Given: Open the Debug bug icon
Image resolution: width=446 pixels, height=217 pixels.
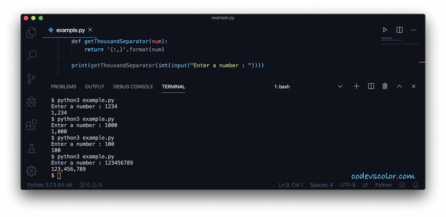Looking at the screenshot, I should pyautogui.click(x=31, y=102).
